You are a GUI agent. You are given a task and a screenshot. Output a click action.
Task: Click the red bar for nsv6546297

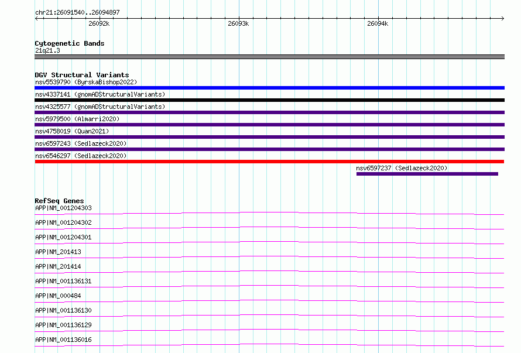269,162
